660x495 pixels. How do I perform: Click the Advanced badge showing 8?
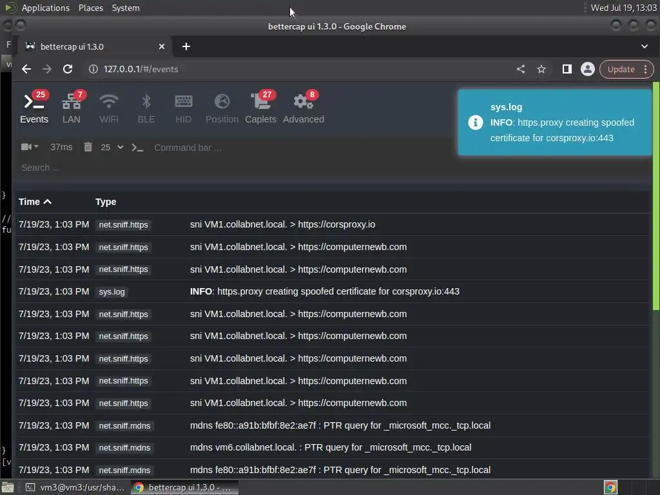[x=312, y=95]
